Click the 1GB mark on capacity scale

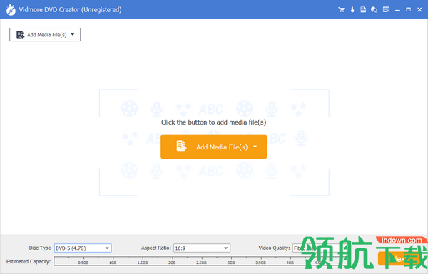113,263
